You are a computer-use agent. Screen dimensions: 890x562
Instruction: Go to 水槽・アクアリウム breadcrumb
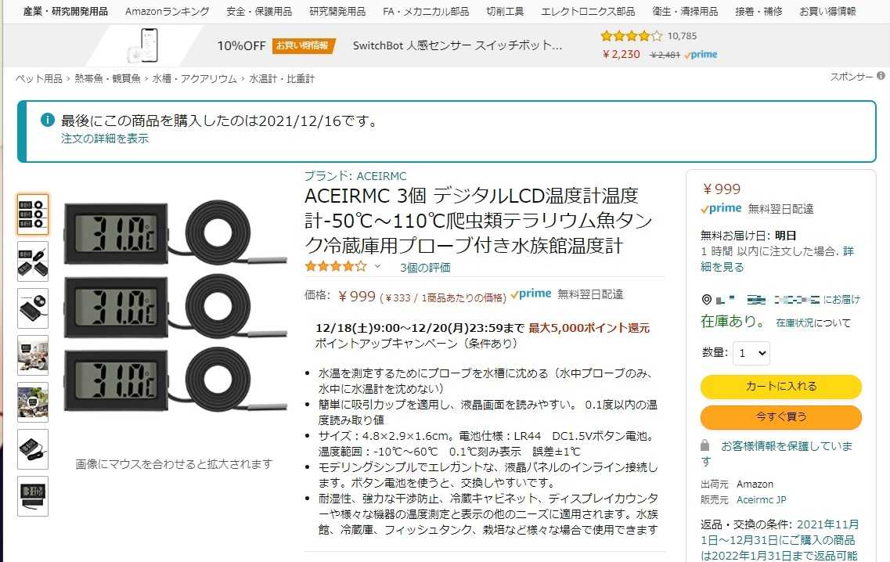[x=195, y=78]
